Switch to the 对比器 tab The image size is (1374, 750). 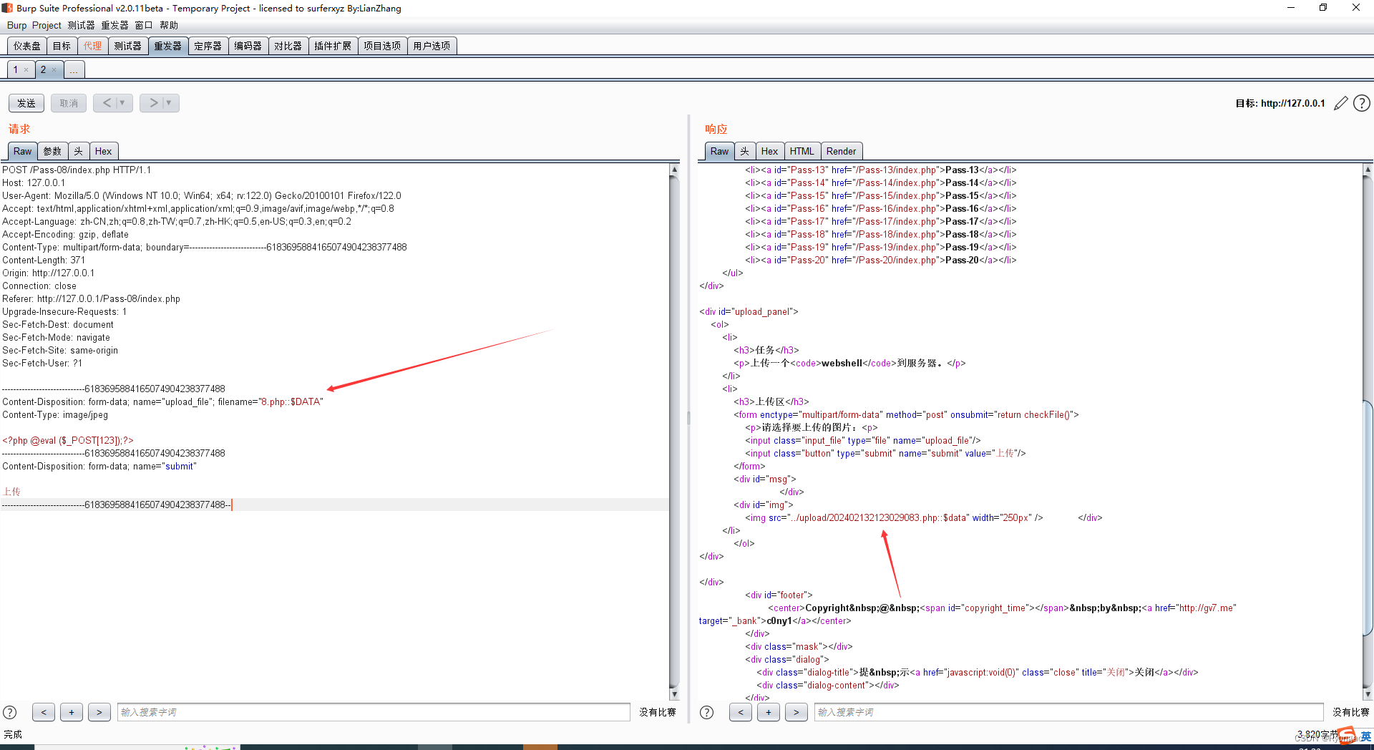pyautogui.click(x=288, y=46)
